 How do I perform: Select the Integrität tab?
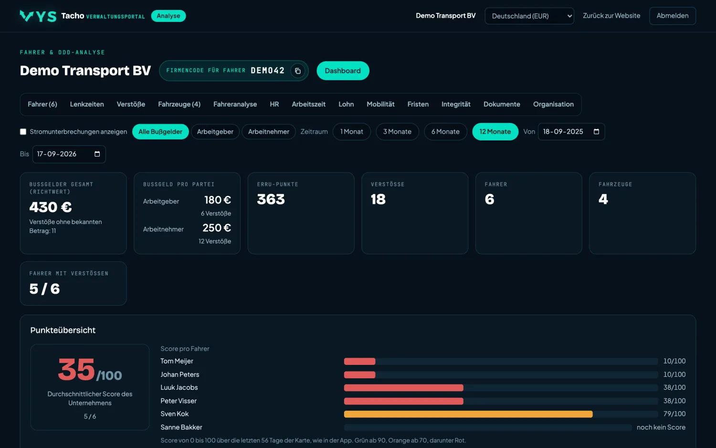456,104
